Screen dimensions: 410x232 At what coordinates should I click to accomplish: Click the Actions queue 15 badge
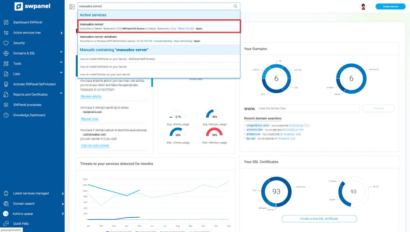pos(6,214)
